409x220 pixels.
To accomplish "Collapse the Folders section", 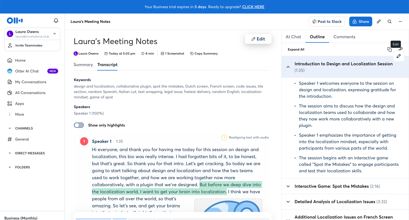I will tap(10, 167).
